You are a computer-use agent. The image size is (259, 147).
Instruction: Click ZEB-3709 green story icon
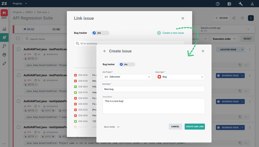click(75, 92)
